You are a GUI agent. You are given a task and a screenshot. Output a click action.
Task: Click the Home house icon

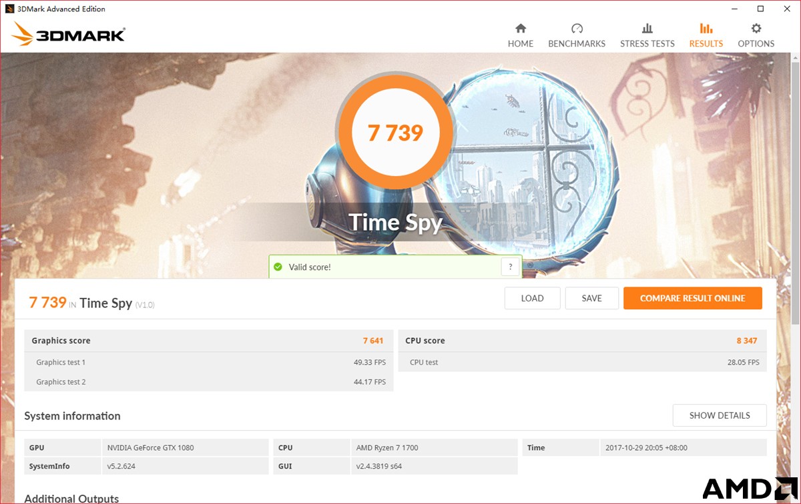tap(521, 28)
